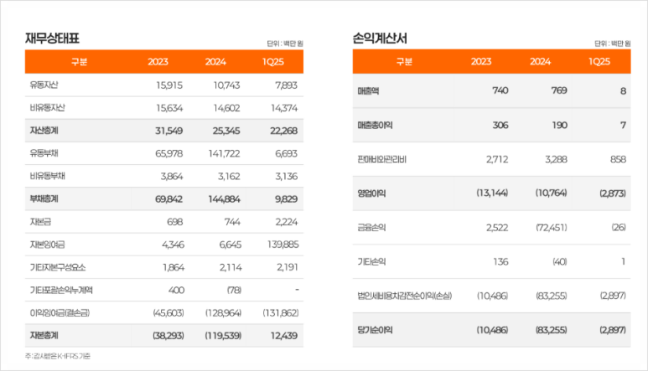Select the 매출총이익 value 306

(x=500, y=125)
